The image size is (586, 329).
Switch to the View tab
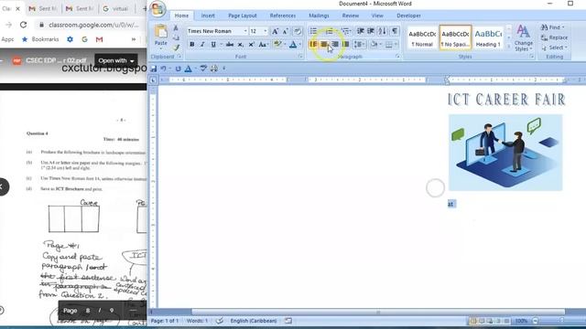[x=377, y=16]
